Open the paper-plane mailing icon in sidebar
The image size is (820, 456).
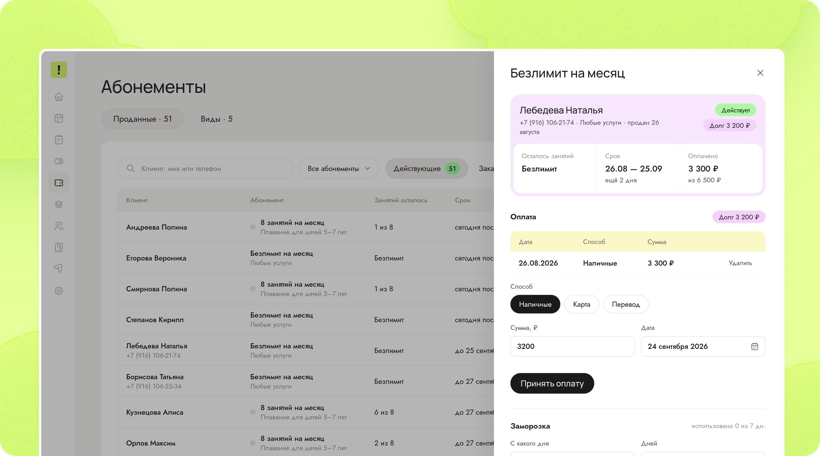click(59, 268)
